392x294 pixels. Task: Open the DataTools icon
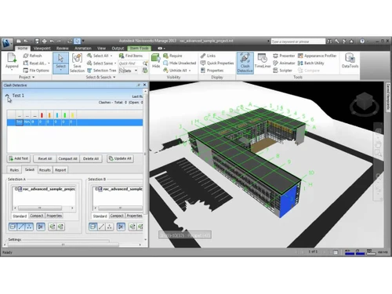[350, 60]
